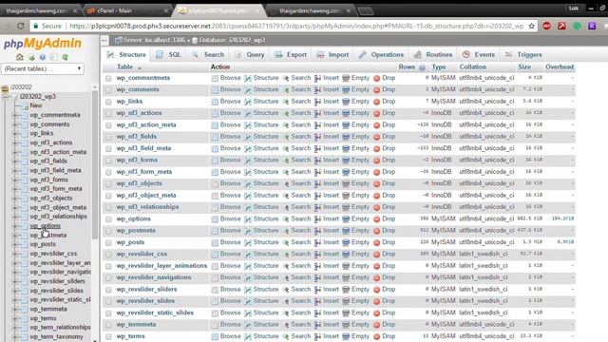608x342 pixels.
Task: Click the red Adblock extension icon
Action: (547, 26)
